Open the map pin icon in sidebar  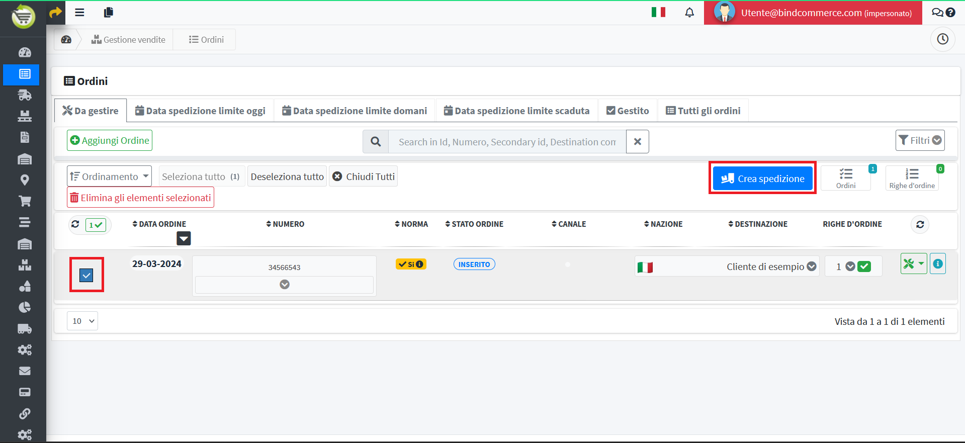[x=25, y=180]
